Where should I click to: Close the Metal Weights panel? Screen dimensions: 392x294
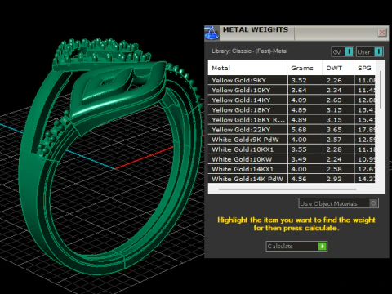tap(382, 33)
